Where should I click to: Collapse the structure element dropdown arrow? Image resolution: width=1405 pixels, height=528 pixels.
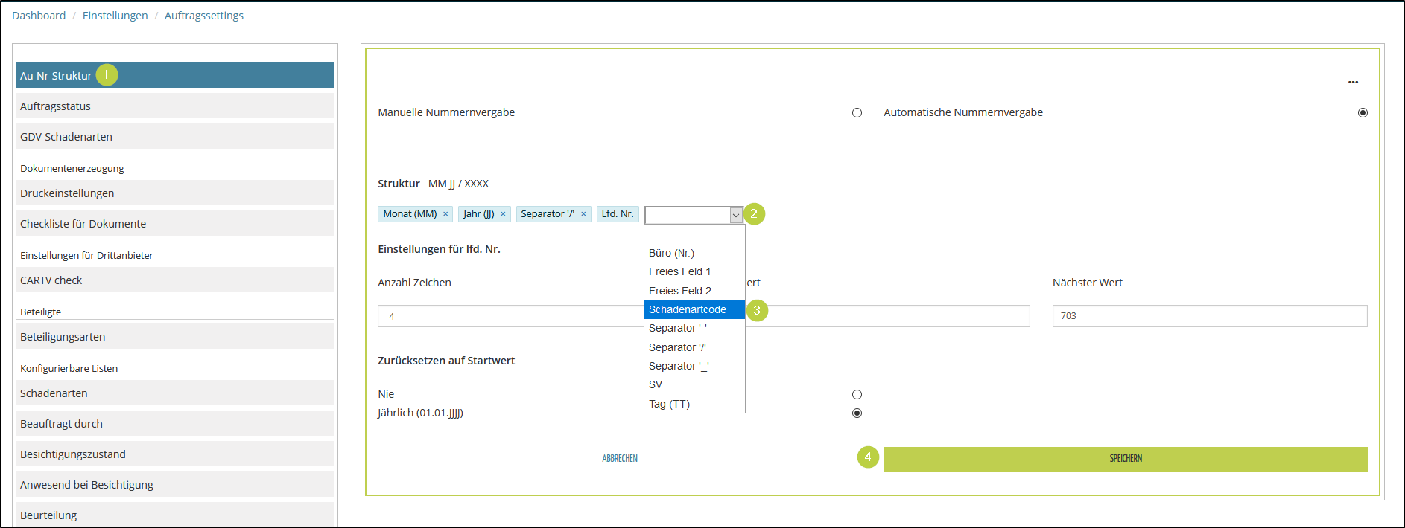736,215
